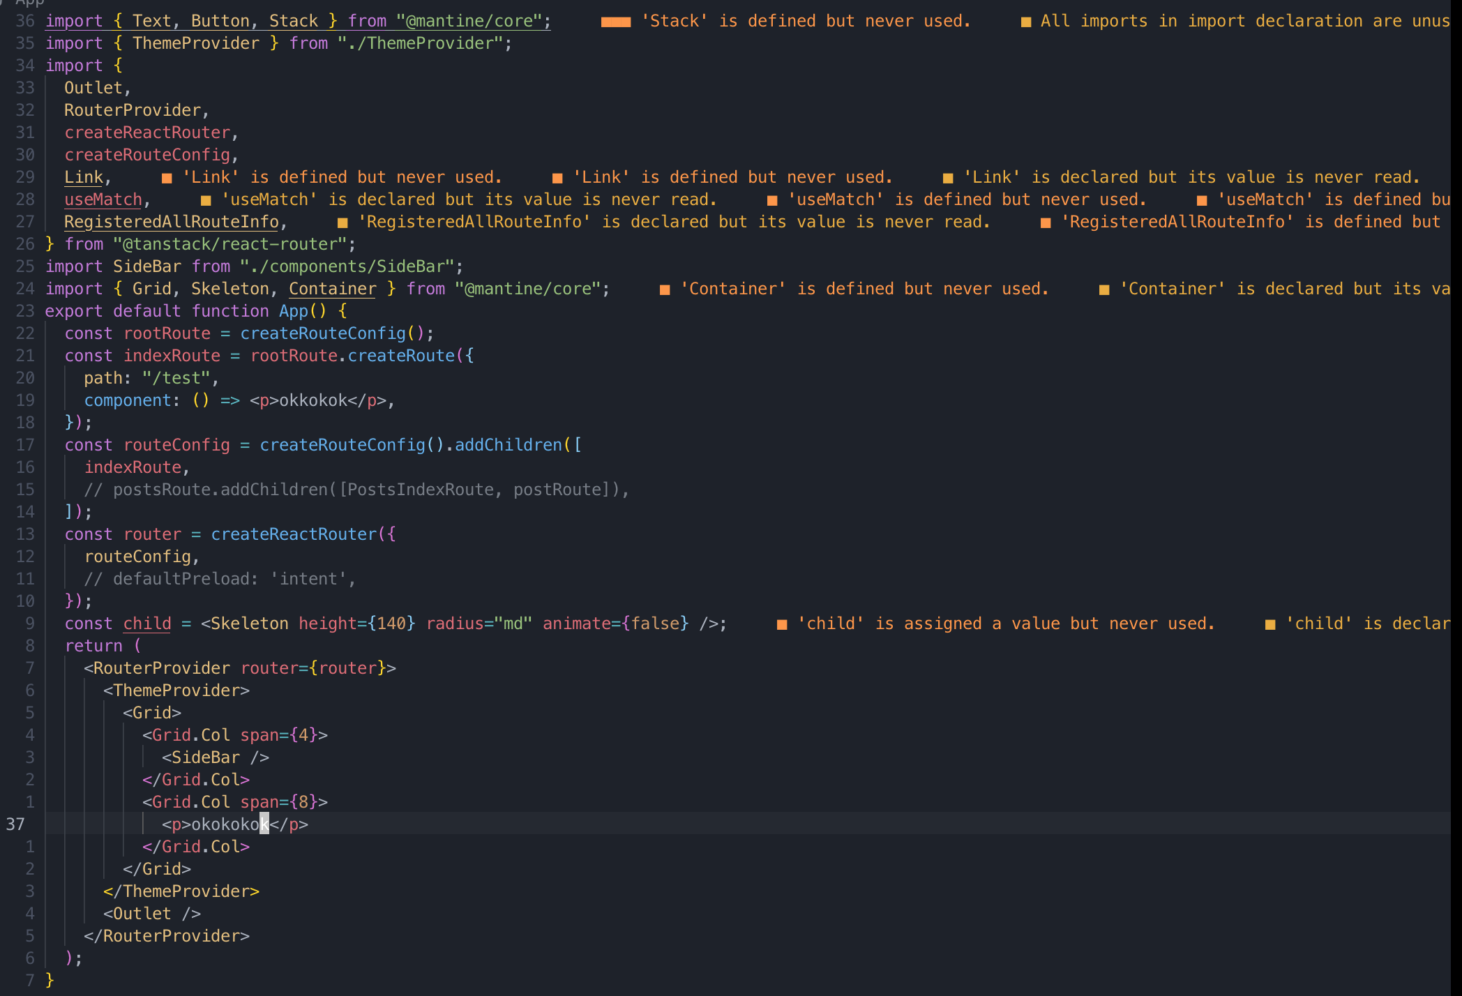1462x996 pixels.
Task: Click the underlined child variable name
Action: [147, 624]
